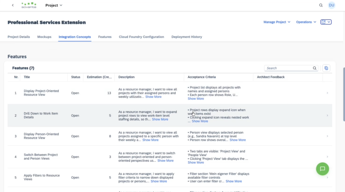Click Show More in row 1 description
The width and height of the screenshot is (345, 192).
click(x=153, y=97)
